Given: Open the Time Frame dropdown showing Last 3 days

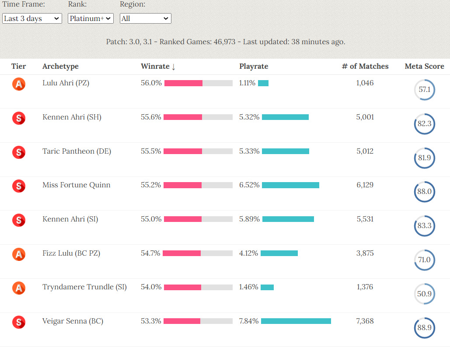Looking at the screenshot, I should pyautogui.click(x=32, y=18).
